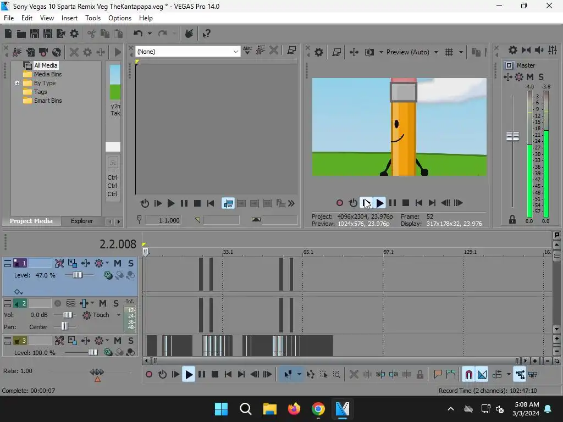Click the Insert Region icon
Image resolution: width=563 pixels, height=422 pixels.
click(451, 375)
